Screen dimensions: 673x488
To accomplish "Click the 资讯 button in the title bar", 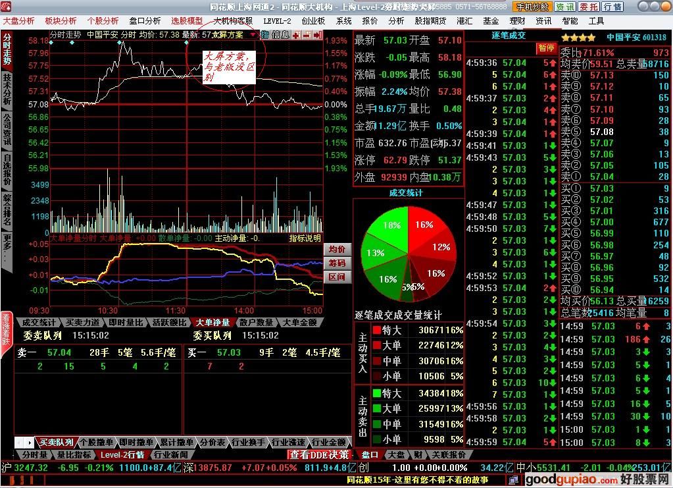I will [x=565, y=7].
